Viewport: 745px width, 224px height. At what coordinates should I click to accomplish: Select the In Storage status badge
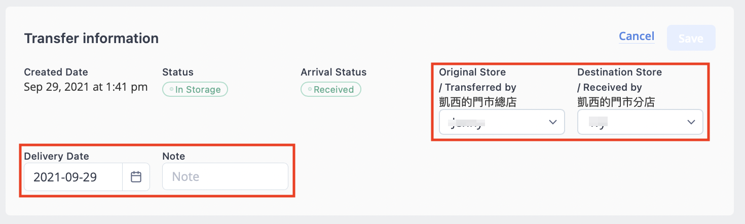pos(195,90)
